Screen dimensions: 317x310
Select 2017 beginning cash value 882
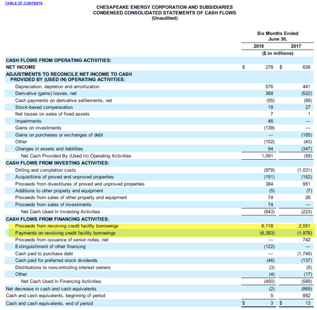306,296
